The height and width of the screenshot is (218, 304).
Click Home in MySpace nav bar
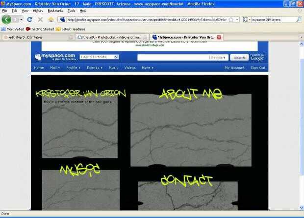pyautogui.click(x=39, y=68)
